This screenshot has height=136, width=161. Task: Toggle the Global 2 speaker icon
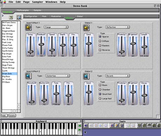coord(86,76)
